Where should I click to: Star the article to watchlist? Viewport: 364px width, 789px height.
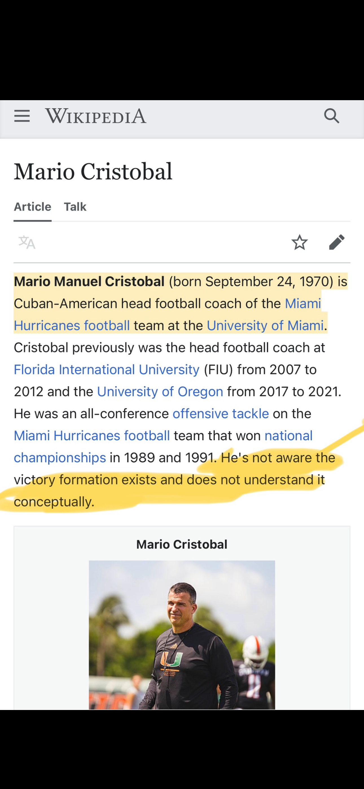click(x=299, y=243)
